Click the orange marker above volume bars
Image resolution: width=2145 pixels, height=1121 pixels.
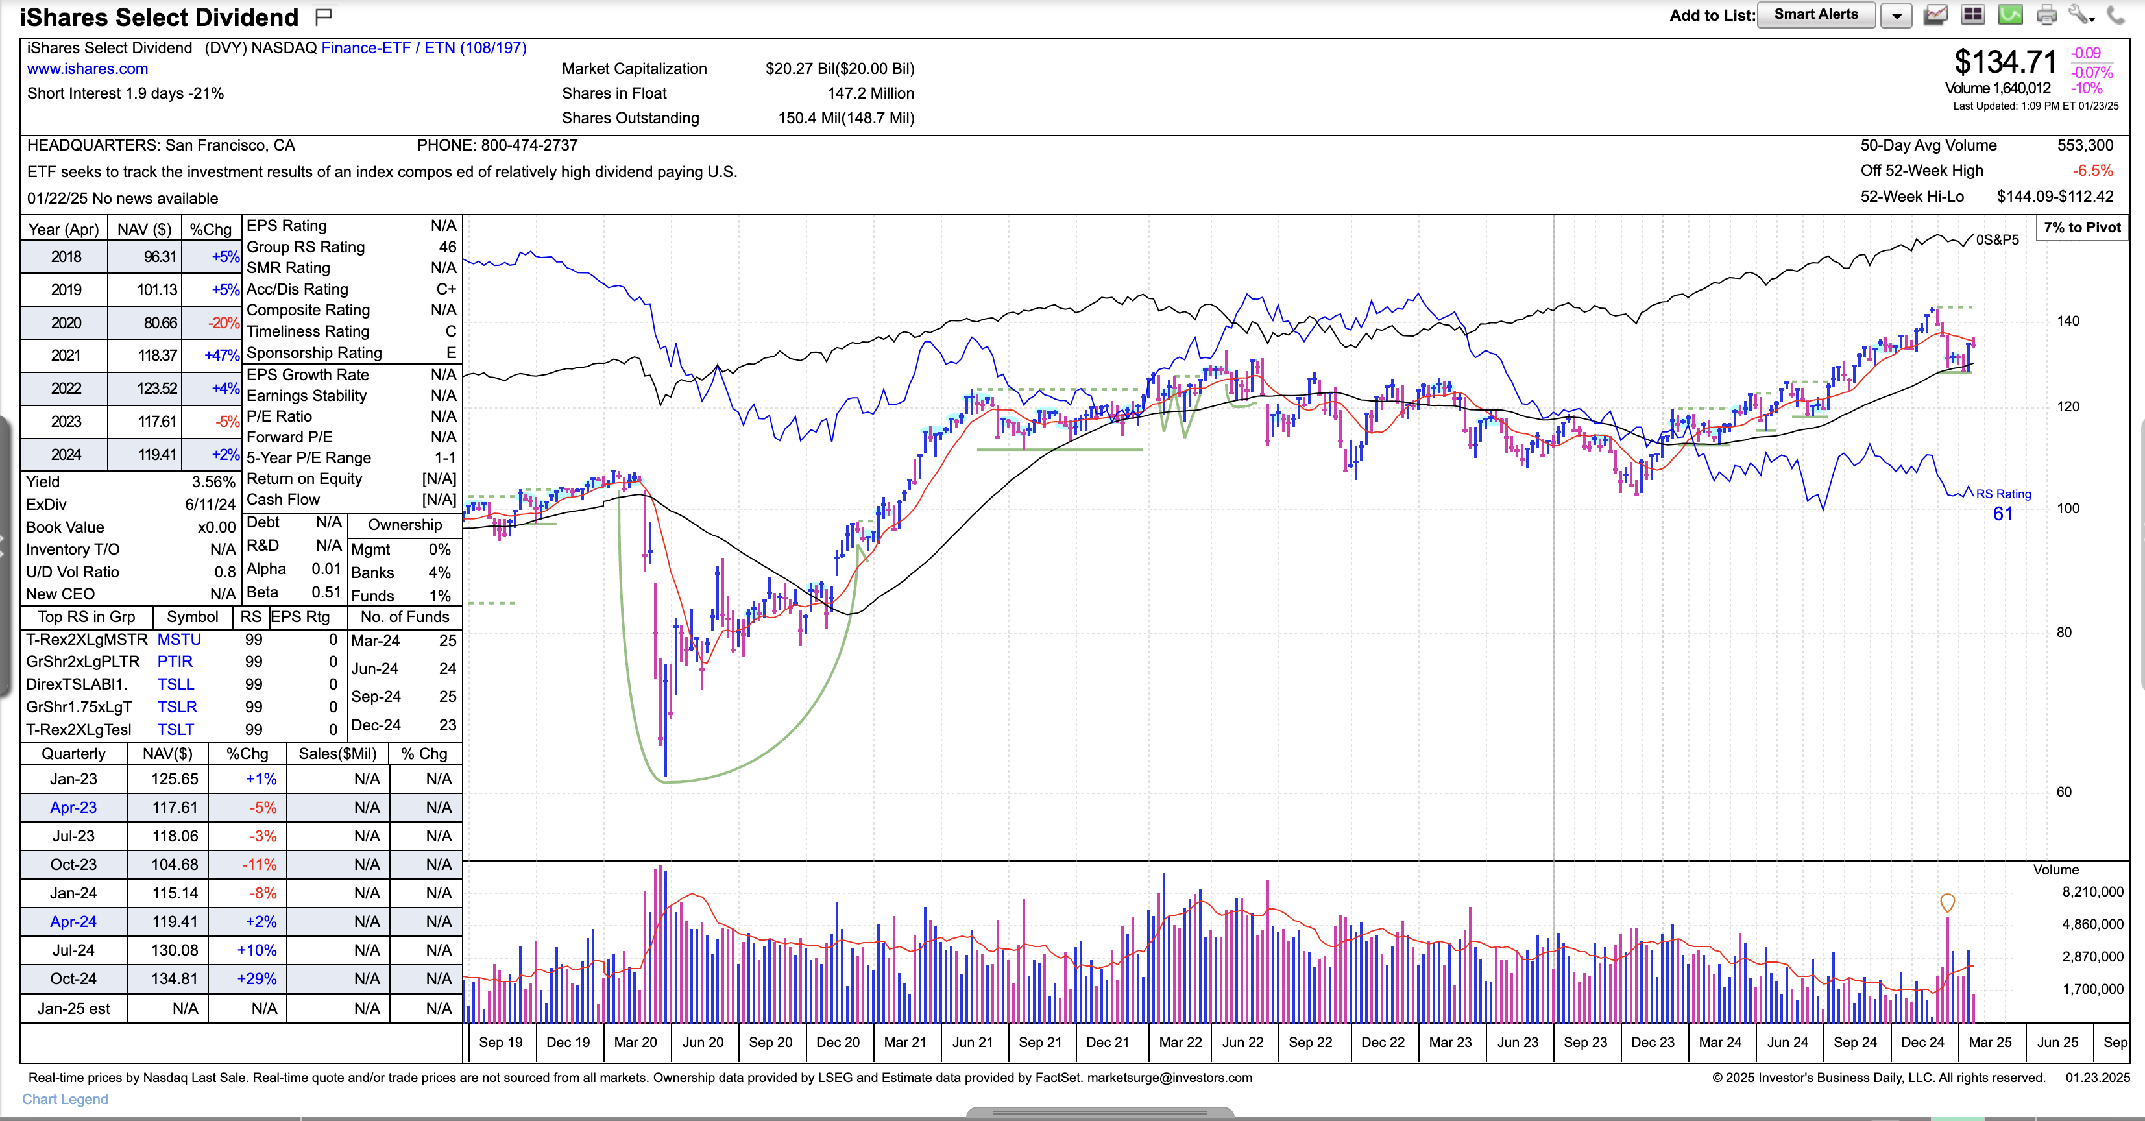pos(1947,903)
